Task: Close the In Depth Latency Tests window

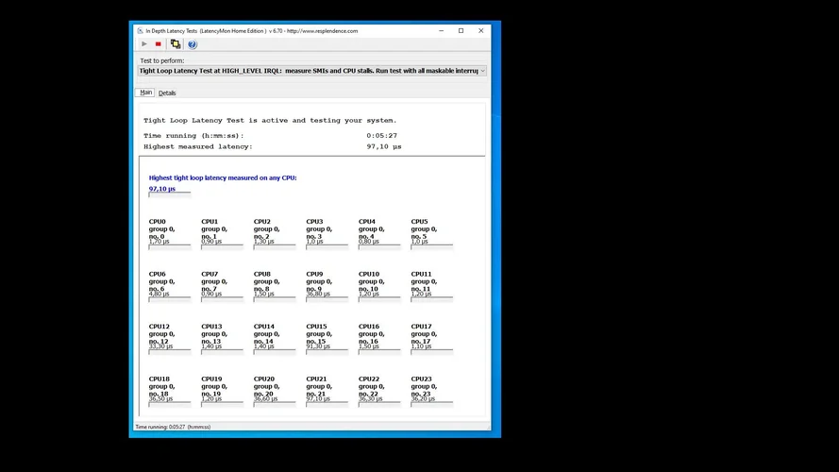Action: 480,30
